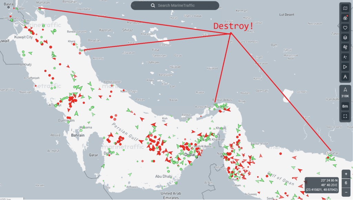Click the coordinates readout box
Screen dimensions: 353x200
pos(322,185)
